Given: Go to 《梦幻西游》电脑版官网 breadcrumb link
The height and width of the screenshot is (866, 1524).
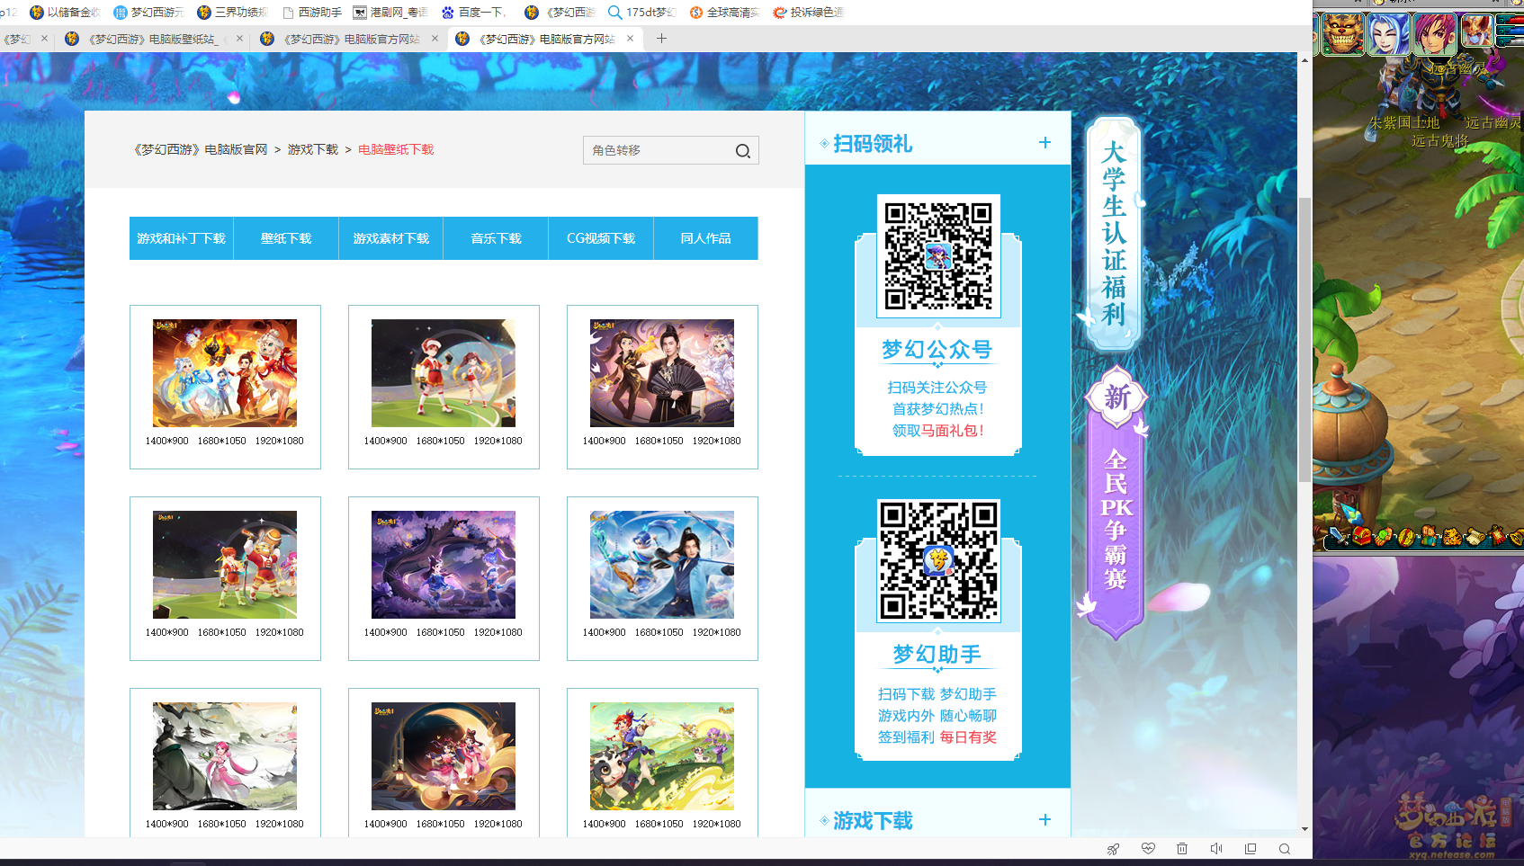Looking at the screenshot, I should coord(201,149).
